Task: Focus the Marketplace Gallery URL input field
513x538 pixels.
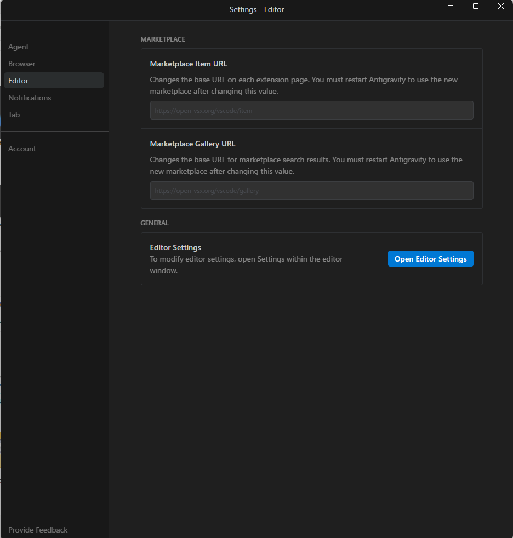Action: [x=311, y=190]
